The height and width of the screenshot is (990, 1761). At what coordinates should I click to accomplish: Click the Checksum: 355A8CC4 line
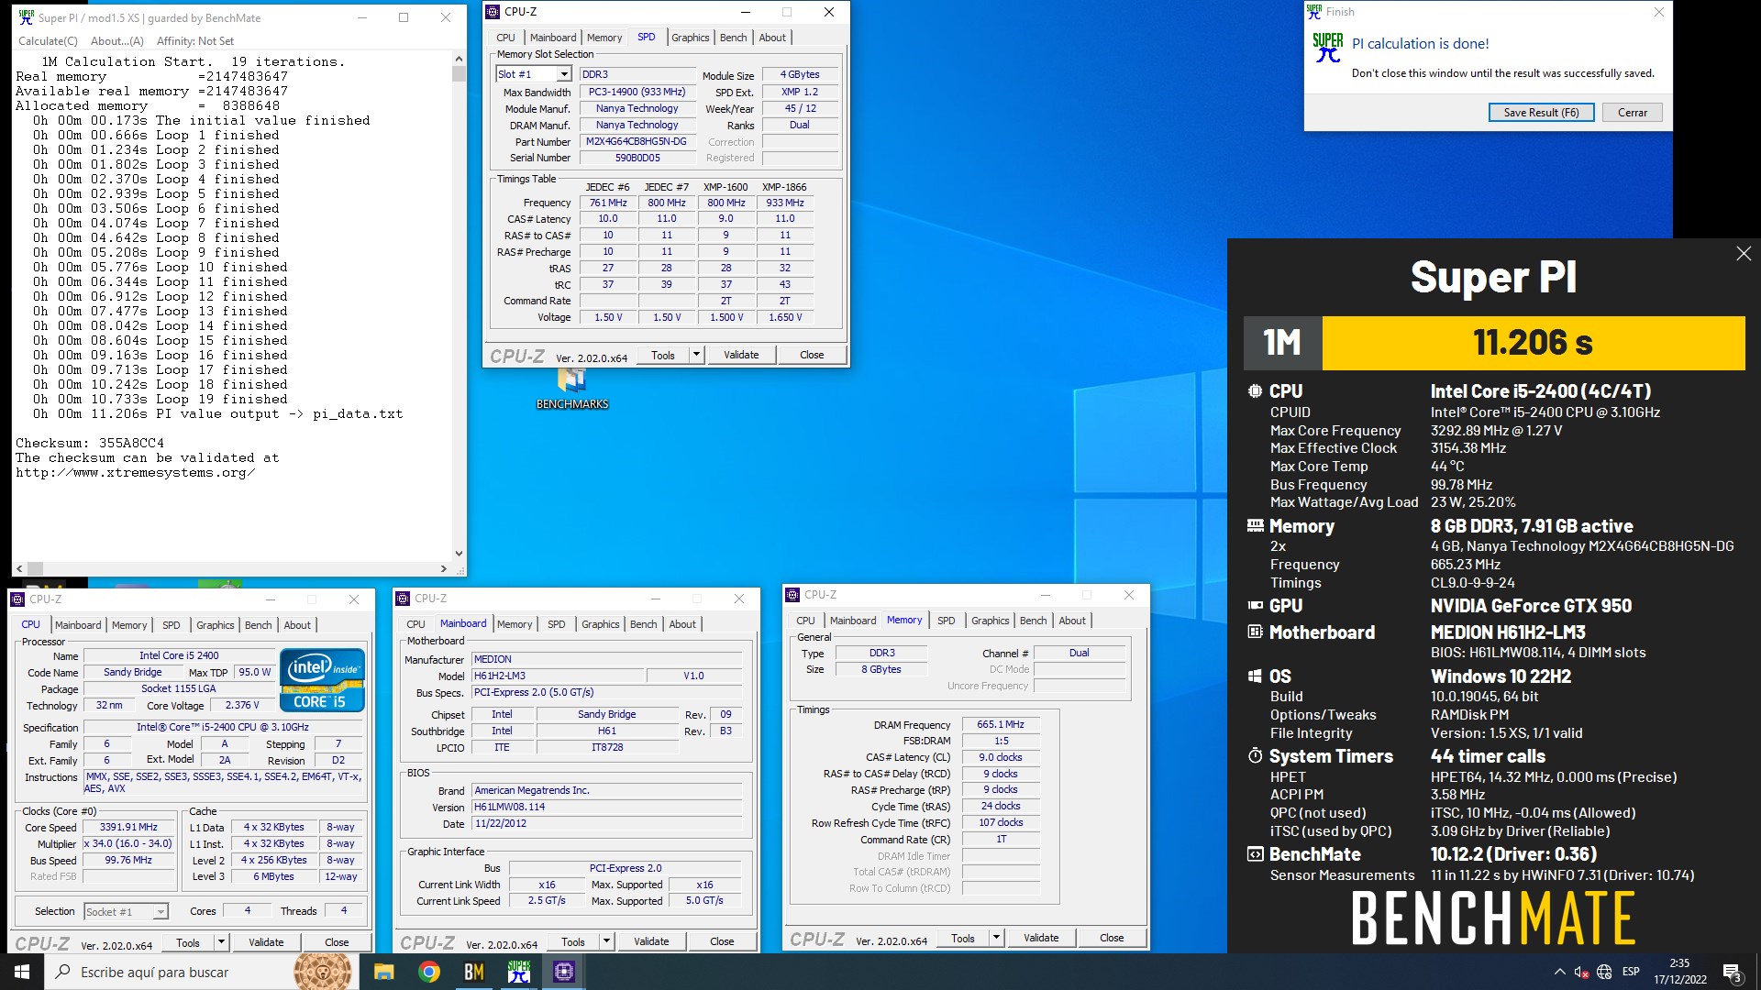(x=90, y=443)
